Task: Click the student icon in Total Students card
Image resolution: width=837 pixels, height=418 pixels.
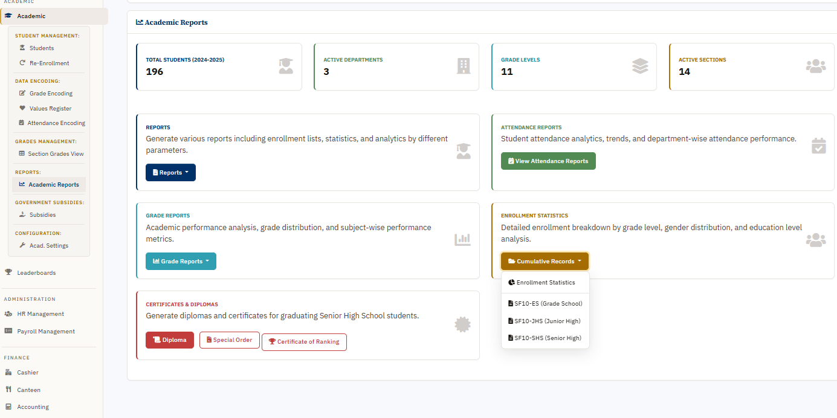Action: [286, 66]
